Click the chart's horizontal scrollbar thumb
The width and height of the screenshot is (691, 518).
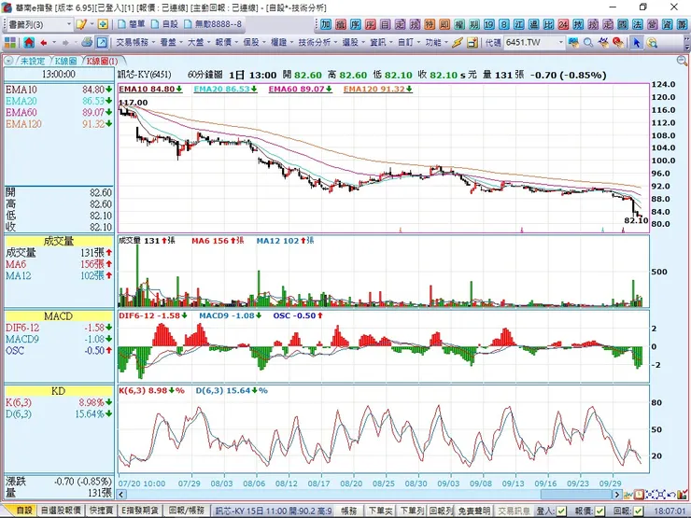click(x=575, y=495)
